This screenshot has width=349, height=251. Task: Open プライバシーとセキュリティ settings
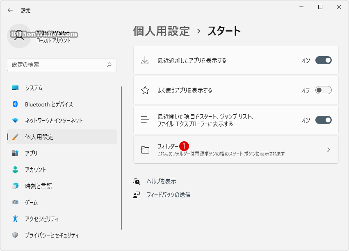point(62,235)
